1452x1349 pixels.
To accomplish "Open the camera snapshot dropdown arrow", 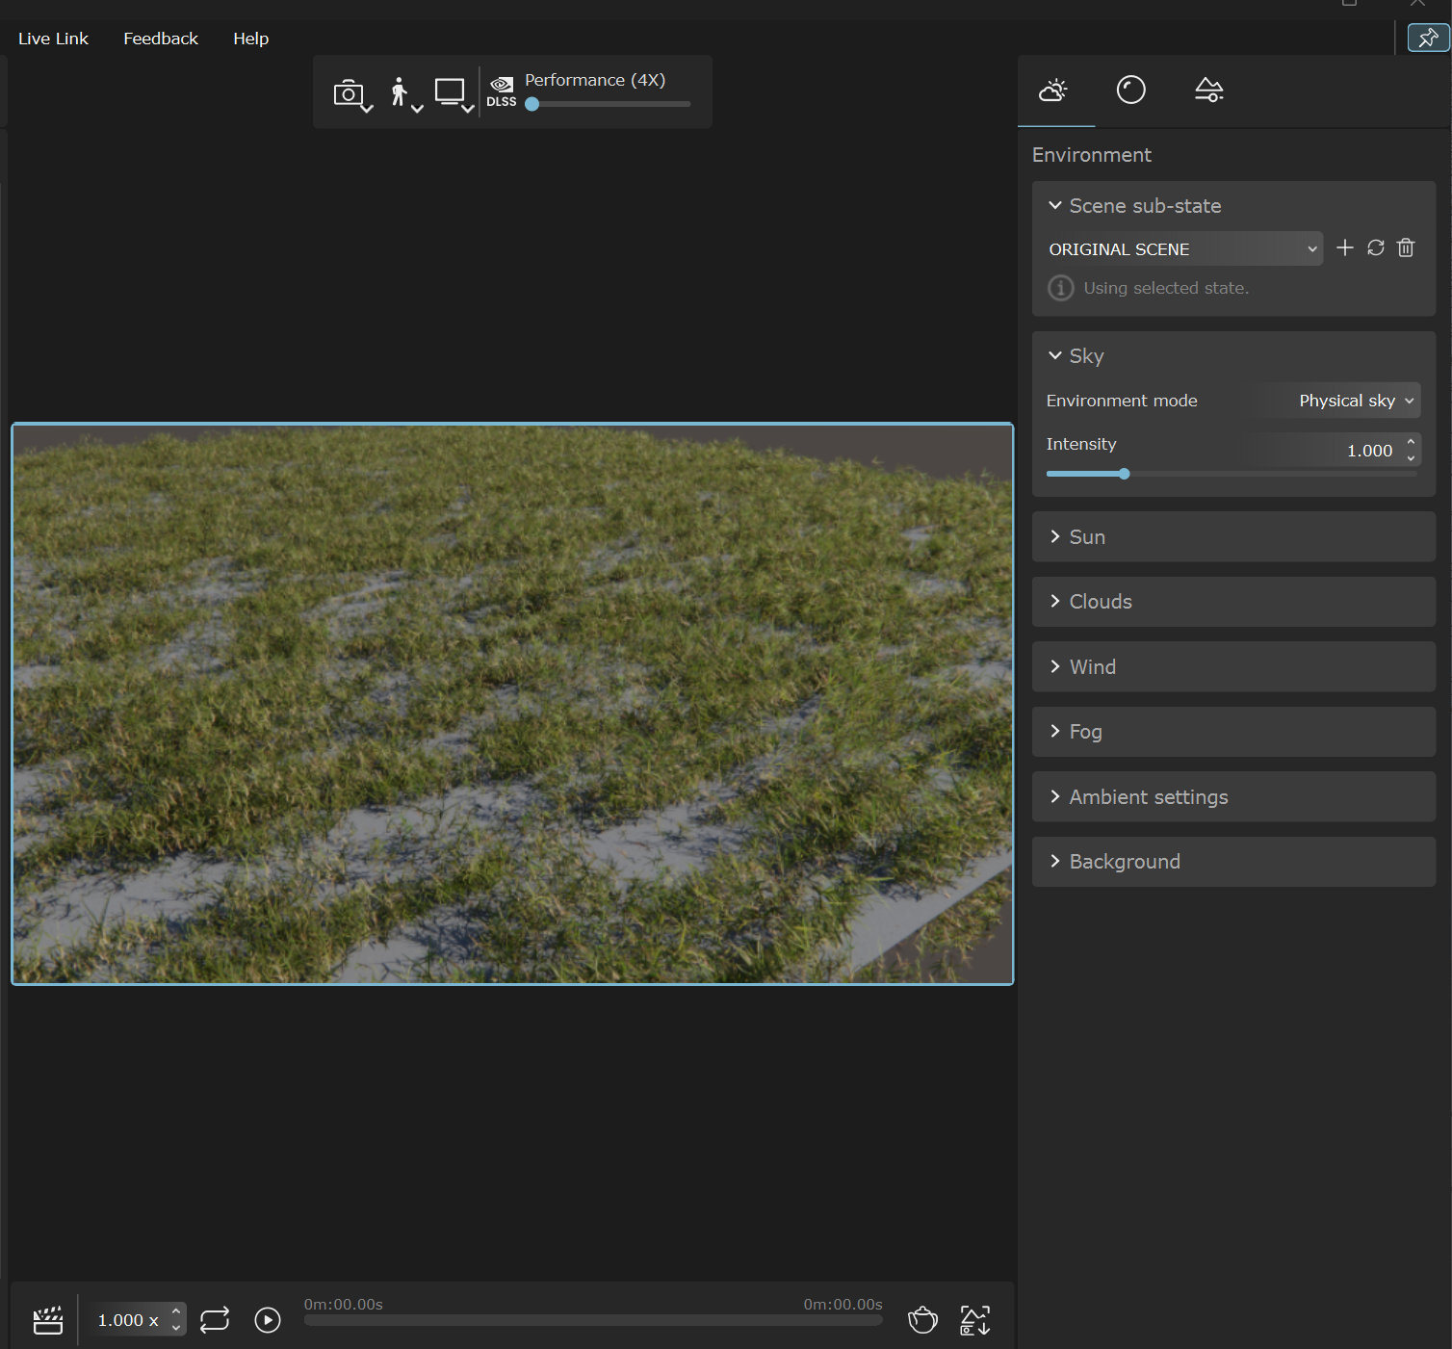I will click(x=367, y=109).
